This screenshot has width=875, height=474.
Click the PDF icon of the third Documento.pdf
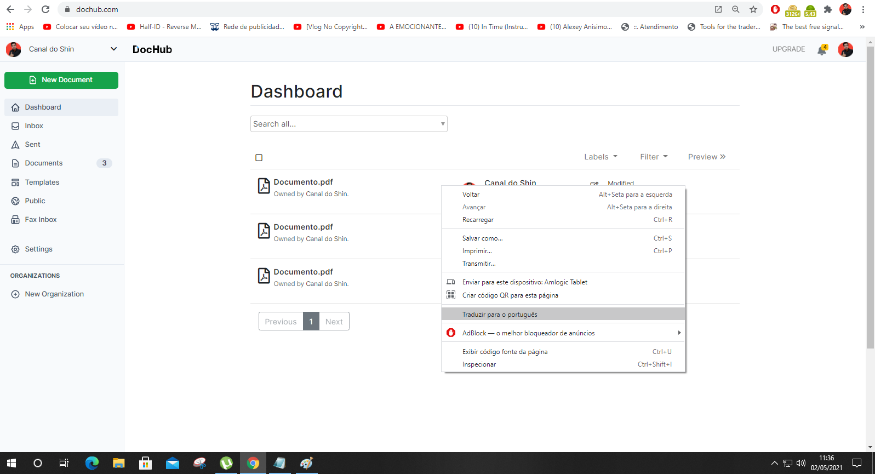pos(264,276)
